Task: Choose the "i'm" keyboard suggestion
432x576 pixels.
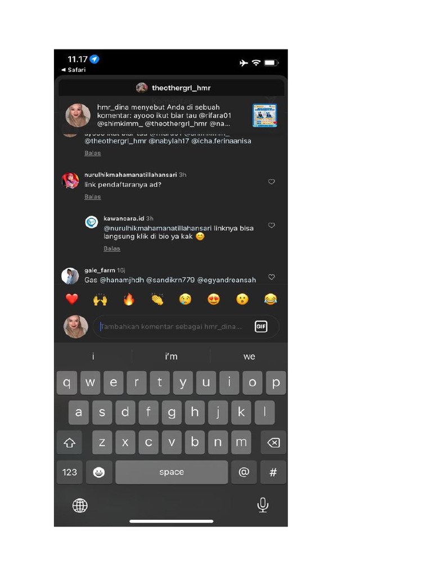Action: [171, 356]
